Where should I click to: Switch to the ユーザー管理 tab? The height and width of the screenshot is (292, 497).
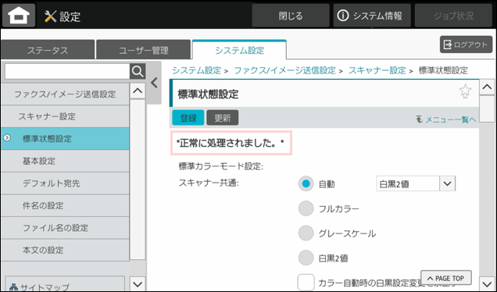click(x=143, y=50)
